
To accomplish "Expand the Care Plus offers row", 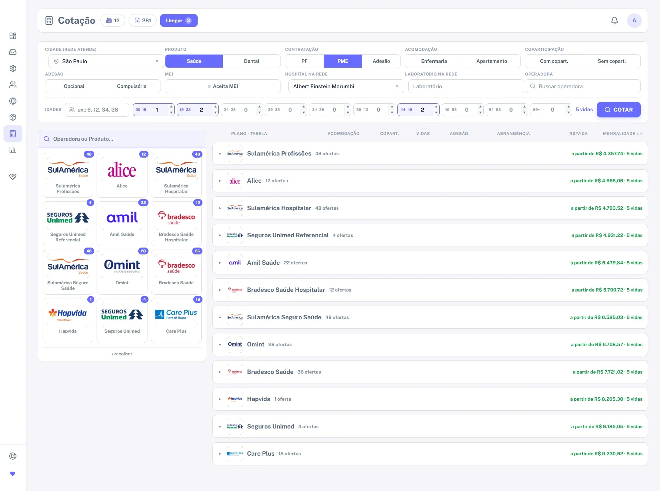I will [x=430, y=454].
